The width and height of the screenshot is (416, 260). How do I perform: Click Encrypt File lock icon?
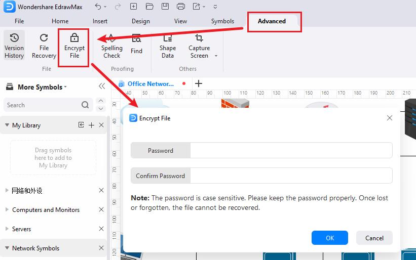[x=74, y=38]
